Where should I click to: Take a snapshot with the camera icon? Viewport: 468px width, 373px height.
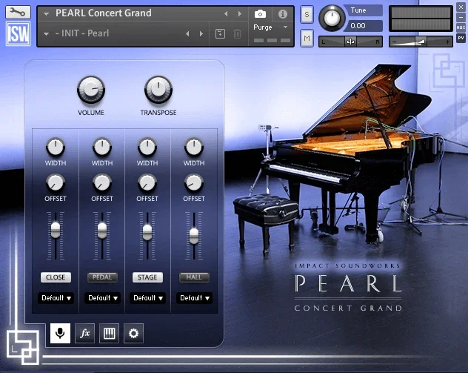tap(260, 14)
